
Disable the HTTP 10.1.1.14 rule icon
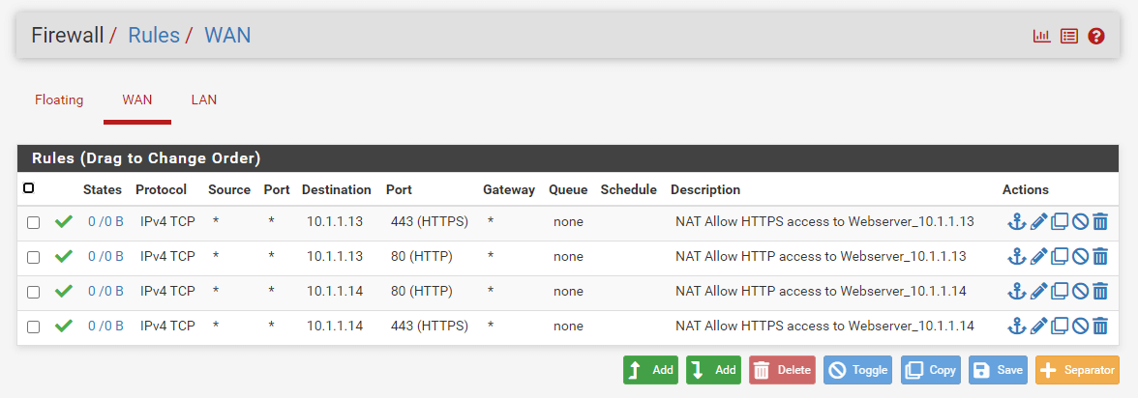(1080, 291)
